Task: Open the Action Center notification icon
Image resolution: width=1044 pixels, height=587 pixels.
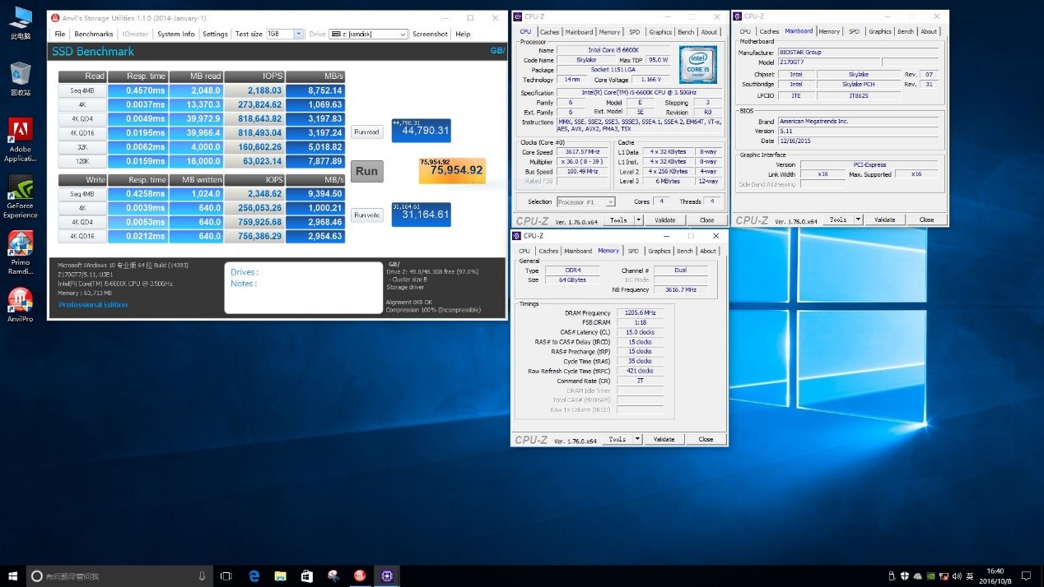Action: pyautogui.click(x=1028, y=576)
